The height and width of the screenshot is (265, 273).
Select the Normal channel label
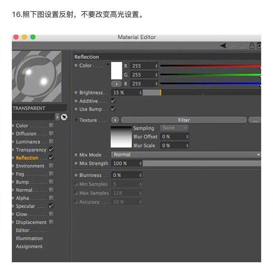pos(24,190)
